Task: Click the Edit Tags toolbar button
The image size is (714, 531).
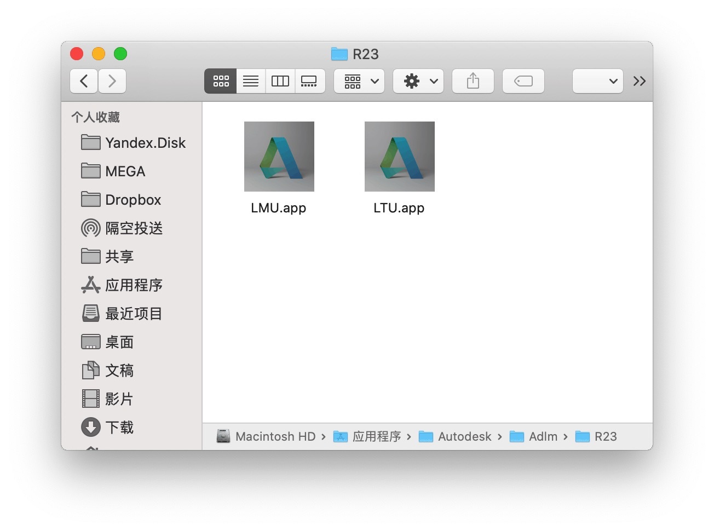Action: (x=523, y=81)
